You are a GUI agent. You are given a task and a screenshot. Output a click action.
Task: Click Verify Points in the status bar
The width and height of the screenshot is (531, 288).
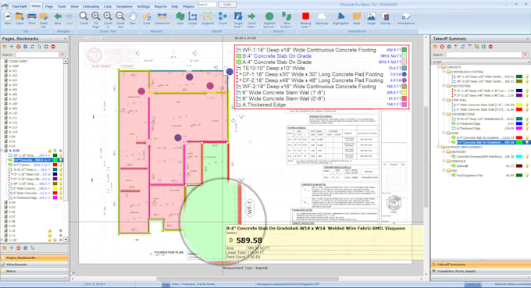click(x=206, y=284)
